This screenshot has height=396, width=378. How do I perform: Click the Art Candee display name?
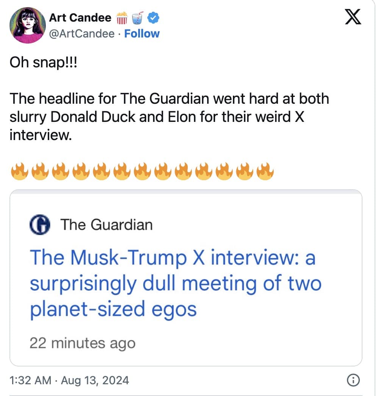point(80,18)
